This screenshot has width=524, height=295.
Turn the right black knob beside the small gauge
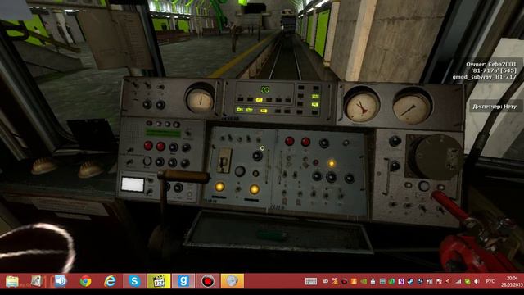pos(160,105)
